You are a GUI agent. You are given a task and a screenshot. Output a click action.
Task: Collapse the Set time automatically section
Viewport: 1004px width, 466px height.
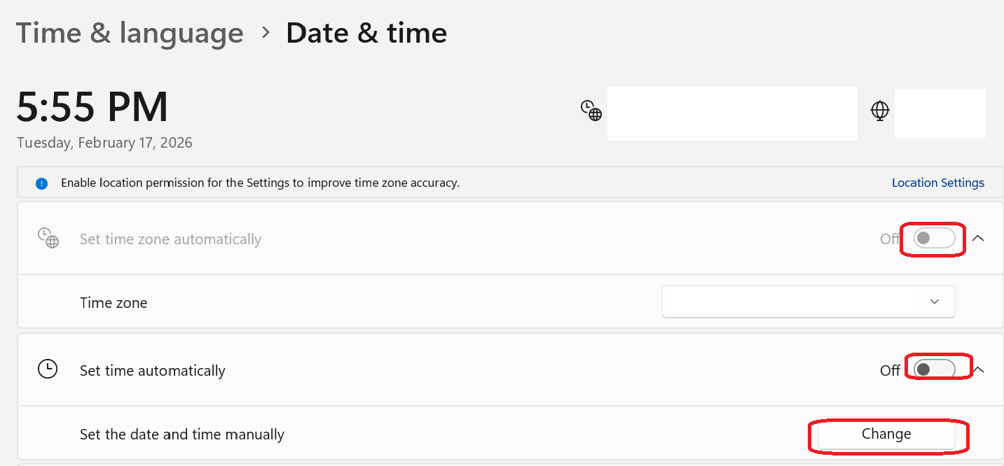(x=979, y=369)
